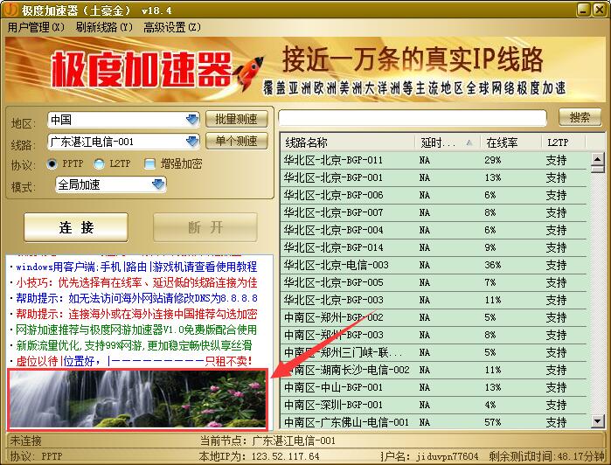Click the 批量测速 button
Screen dimensions: 611x465
click(x=237, y=119)
